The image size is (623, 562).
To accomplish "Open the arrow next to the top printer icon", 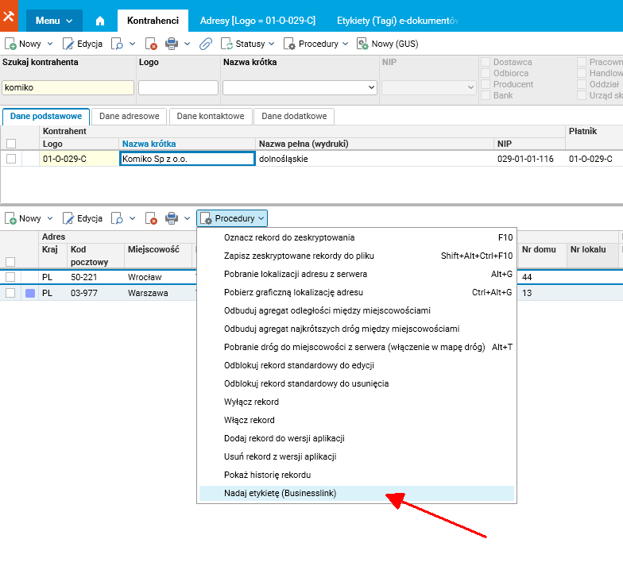I will (188, 44).
